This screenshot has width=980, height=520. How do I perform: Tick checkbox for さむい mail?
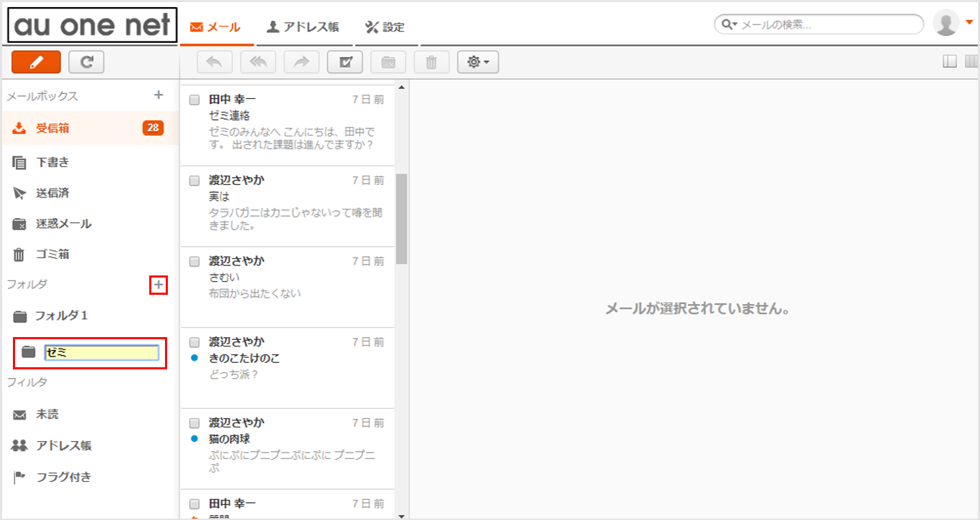coord(194,262)
